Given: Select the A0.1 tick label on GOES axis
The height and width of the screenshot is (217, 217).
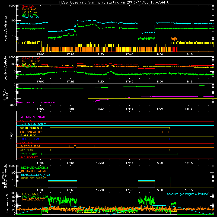Looking at the screenshot, I should click(x=12, y=105).
